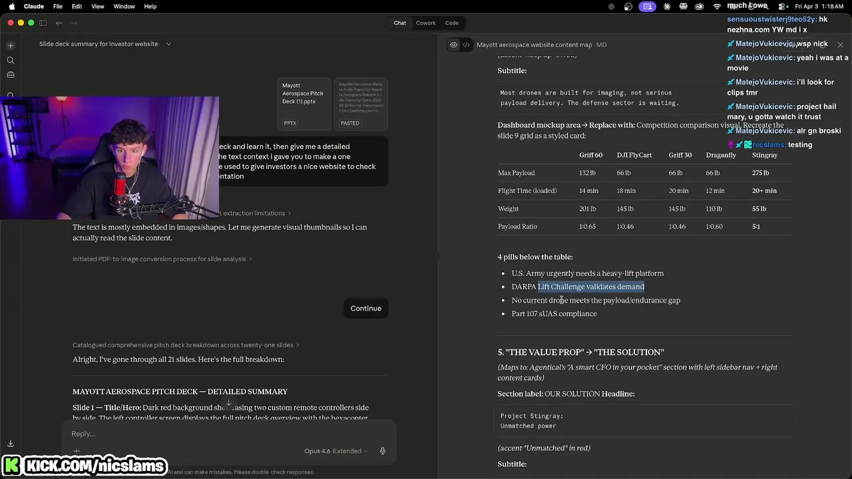Click the purple screen sharing menu bar icon
The height and width of the screenshot is (479, 852).
point(648,6)
